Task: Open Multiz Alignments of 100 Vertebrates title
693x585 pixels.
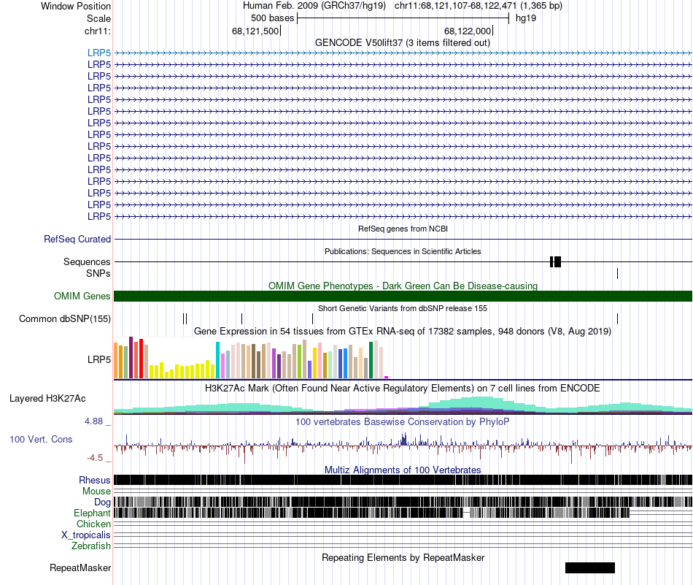Action: coord(403,470)
